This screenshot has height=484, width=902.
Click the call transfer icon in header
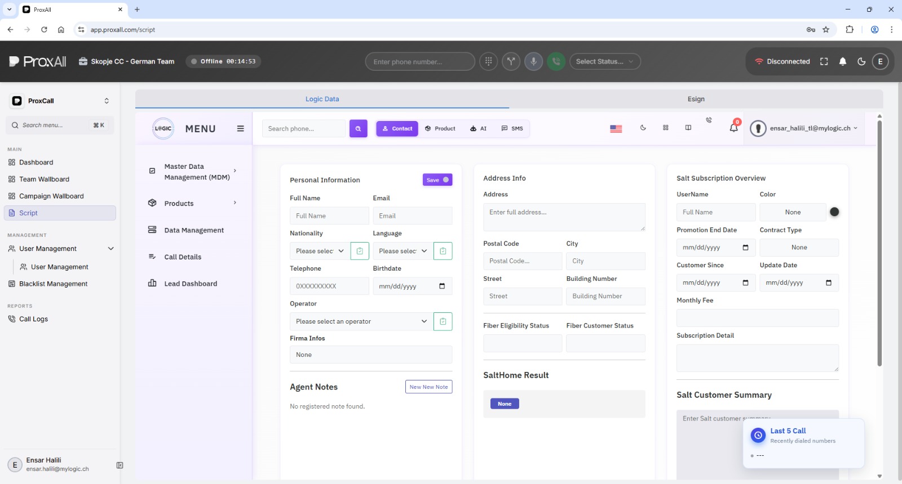pos(511,61)
